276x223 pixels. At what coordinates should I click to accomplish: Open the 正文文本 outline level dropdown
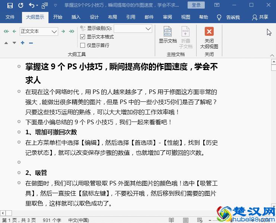coord(54,32)
